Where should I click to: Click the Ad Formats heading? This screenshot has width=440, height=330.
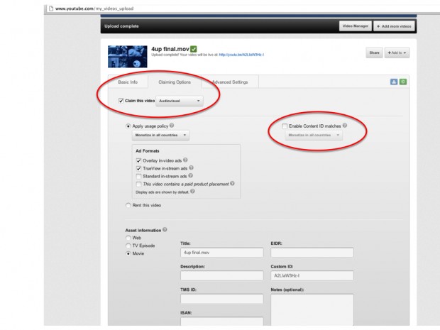[148, 151]
